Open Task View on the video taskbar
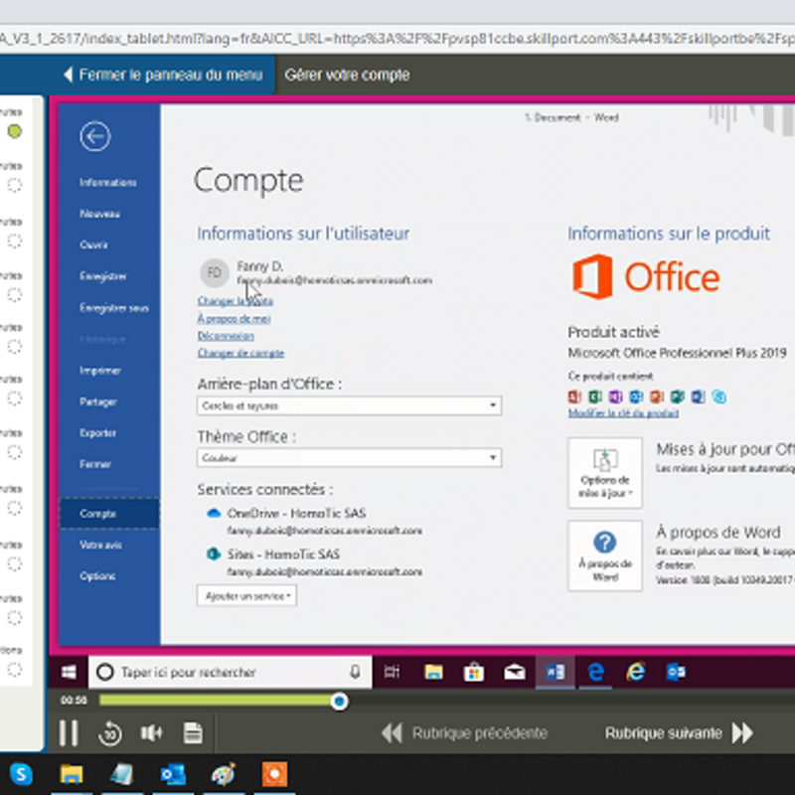This screenshot has width=795, height=795. (392, 673)
